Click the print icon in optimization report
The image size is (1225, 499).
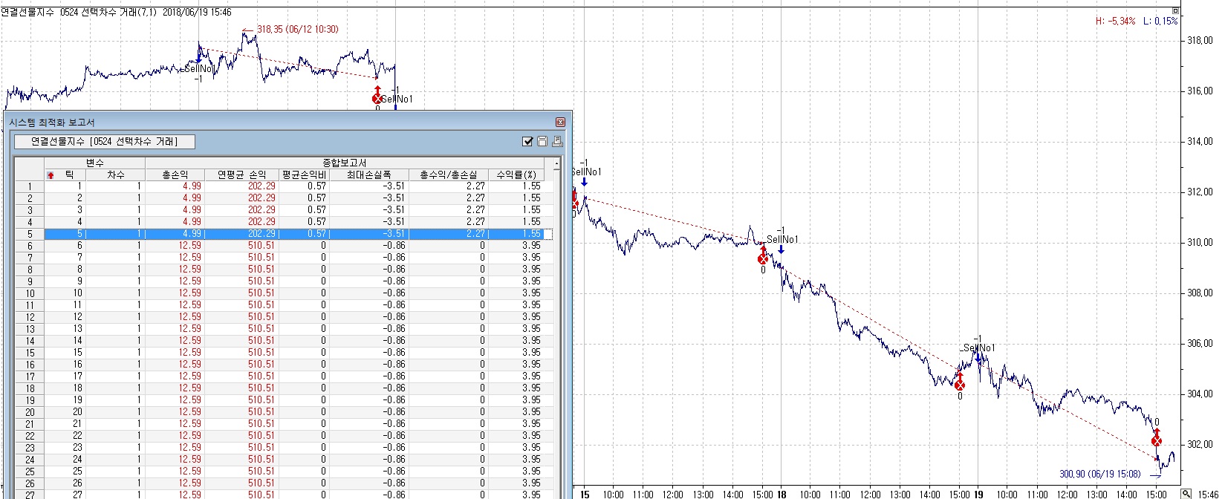556,141
